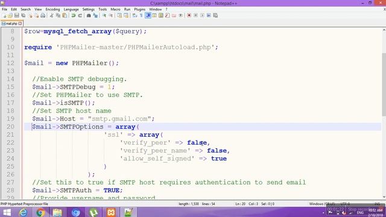
Task: Toggle the Word Wrap toolbar icon
Action: (x=134, y=16)
